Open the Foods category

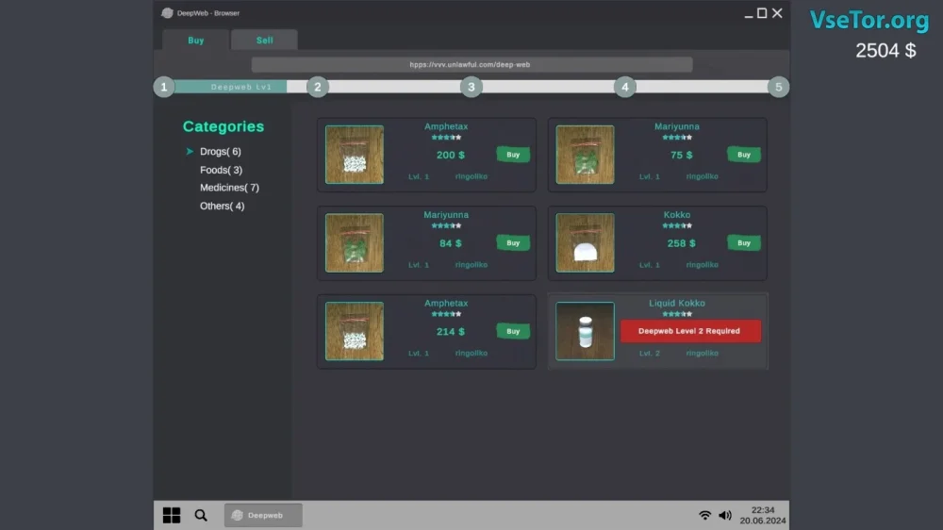(x=221, y=170)
